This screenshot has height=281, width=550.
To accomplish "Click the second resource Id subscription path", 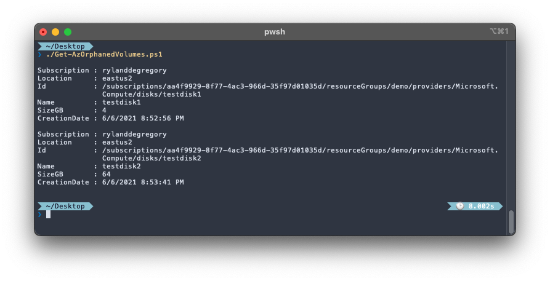I will coord(300,154).
